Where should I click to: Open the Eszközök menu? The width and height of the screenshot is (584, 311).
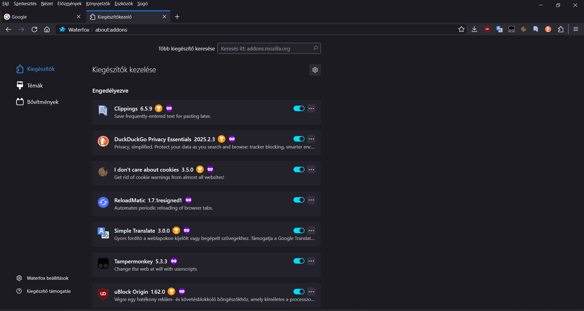click(x=124, y=4)
